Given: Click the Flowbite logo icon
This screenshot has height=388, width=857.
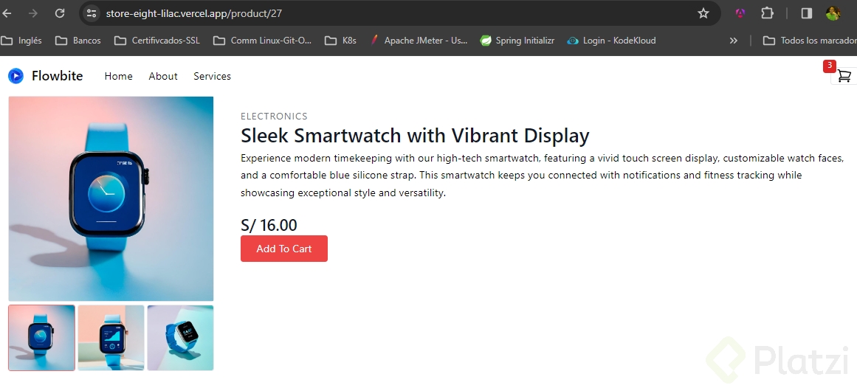Looking at the screenshot, I should pyautogui.click(x=16, y=76).
